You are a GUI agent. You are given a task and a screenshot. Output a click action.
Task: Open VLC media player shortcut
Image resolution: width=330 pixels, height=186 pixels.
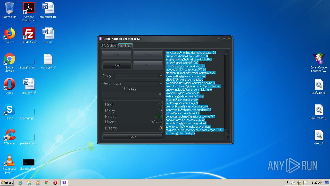(x=9, y=164)
